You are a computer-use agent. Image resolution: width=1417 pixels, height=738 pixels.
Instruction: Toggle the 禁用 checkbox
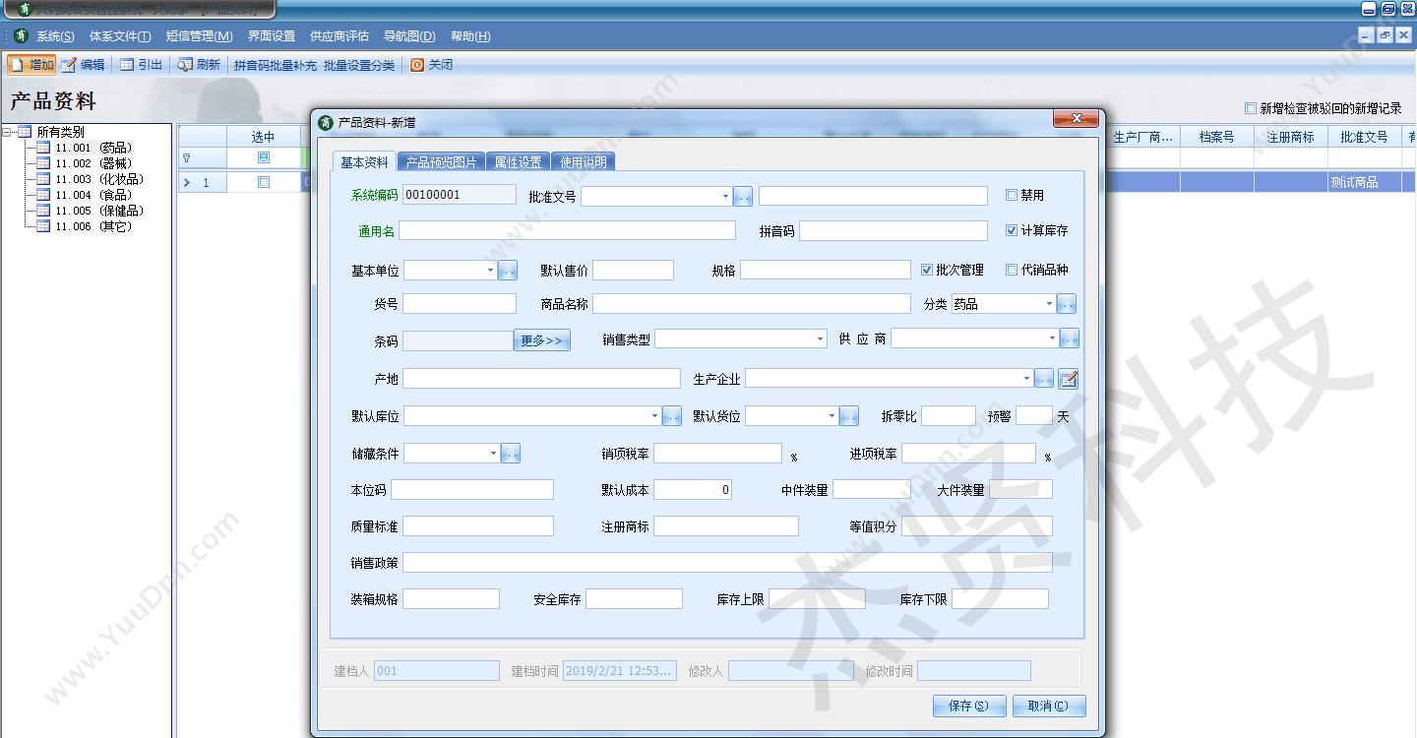point(1012,195)
